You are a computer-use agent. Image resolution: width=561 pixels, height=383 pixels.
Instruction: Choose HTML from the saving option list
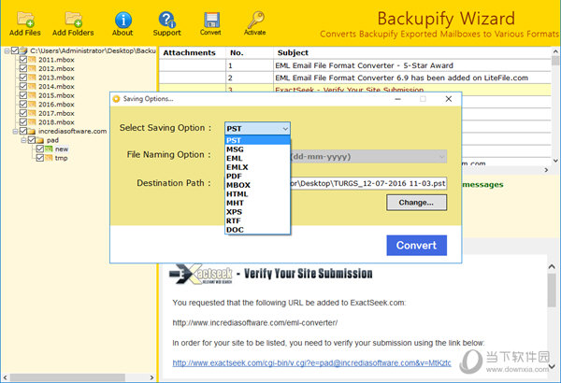[257, 194]
